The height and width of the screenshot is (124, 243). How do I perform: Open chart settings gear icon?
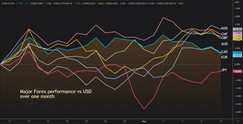coord(238,121)
